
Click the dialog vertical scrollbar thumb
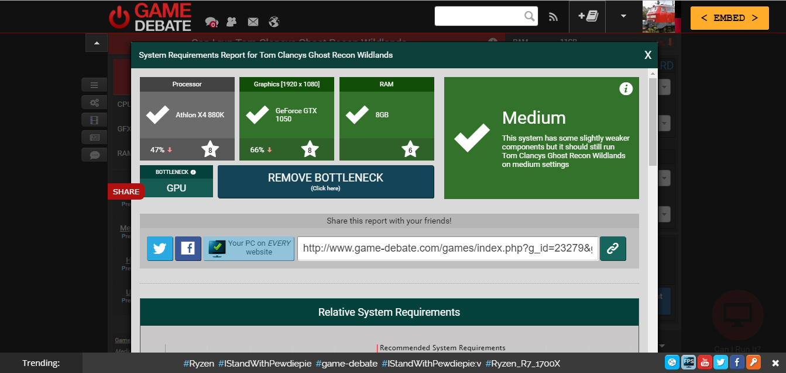pos(653,121)
